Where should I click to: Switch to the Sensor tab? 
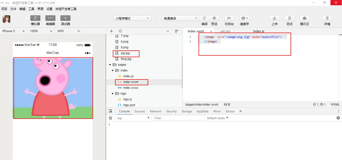coord(230,111)
